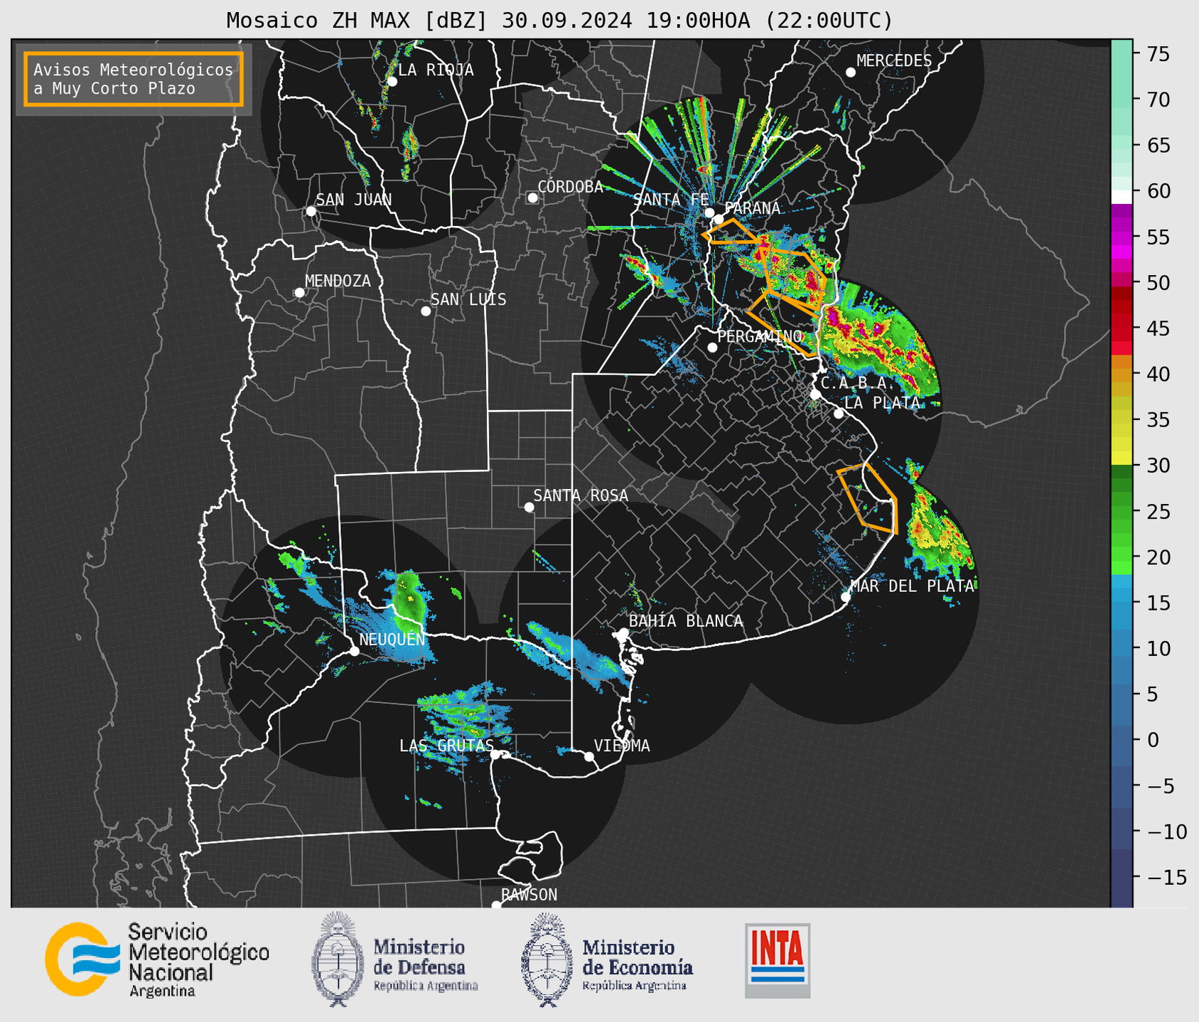This screenshot has height=1022, width=1199.
Task: Click the INTA logo
Action: [x=778, y=960]
